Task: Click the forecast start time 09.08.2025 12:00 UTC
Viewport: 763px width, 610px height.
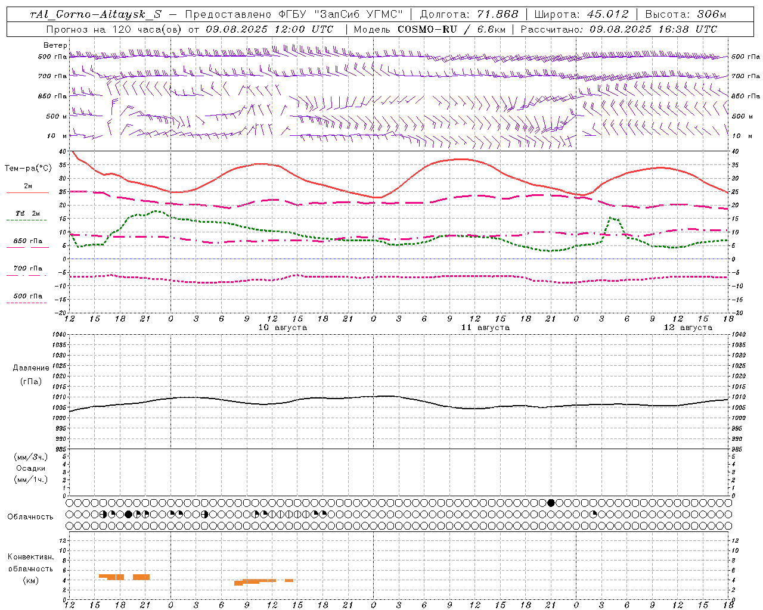Action: (269, 29)
